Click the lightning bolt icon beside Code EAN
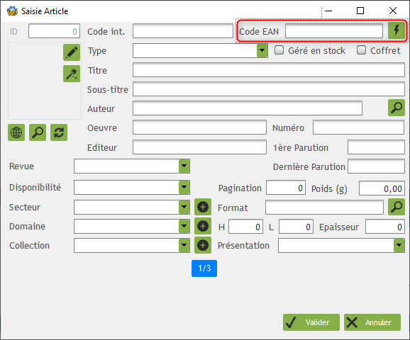Viewport: 410px width, 340px height. pyautogui.click(x=397, y=30)
